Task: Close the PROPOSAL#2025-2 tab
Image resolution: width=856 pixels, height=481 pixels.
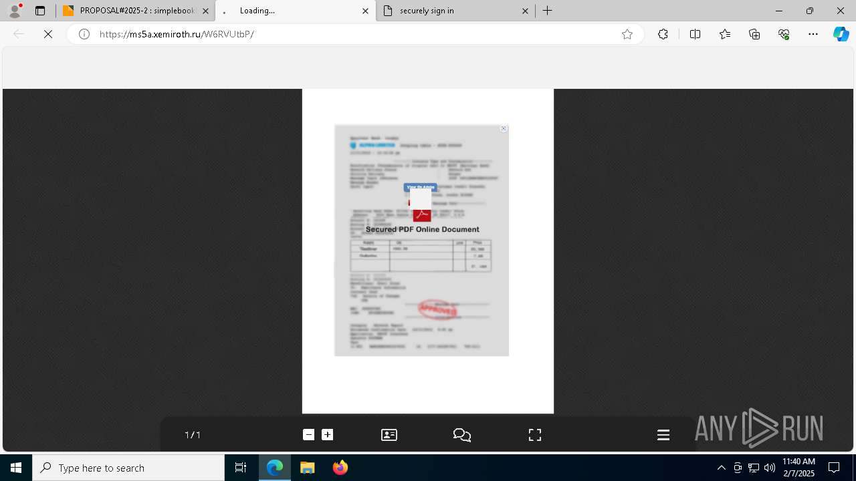Action: (x=205, y=11)
